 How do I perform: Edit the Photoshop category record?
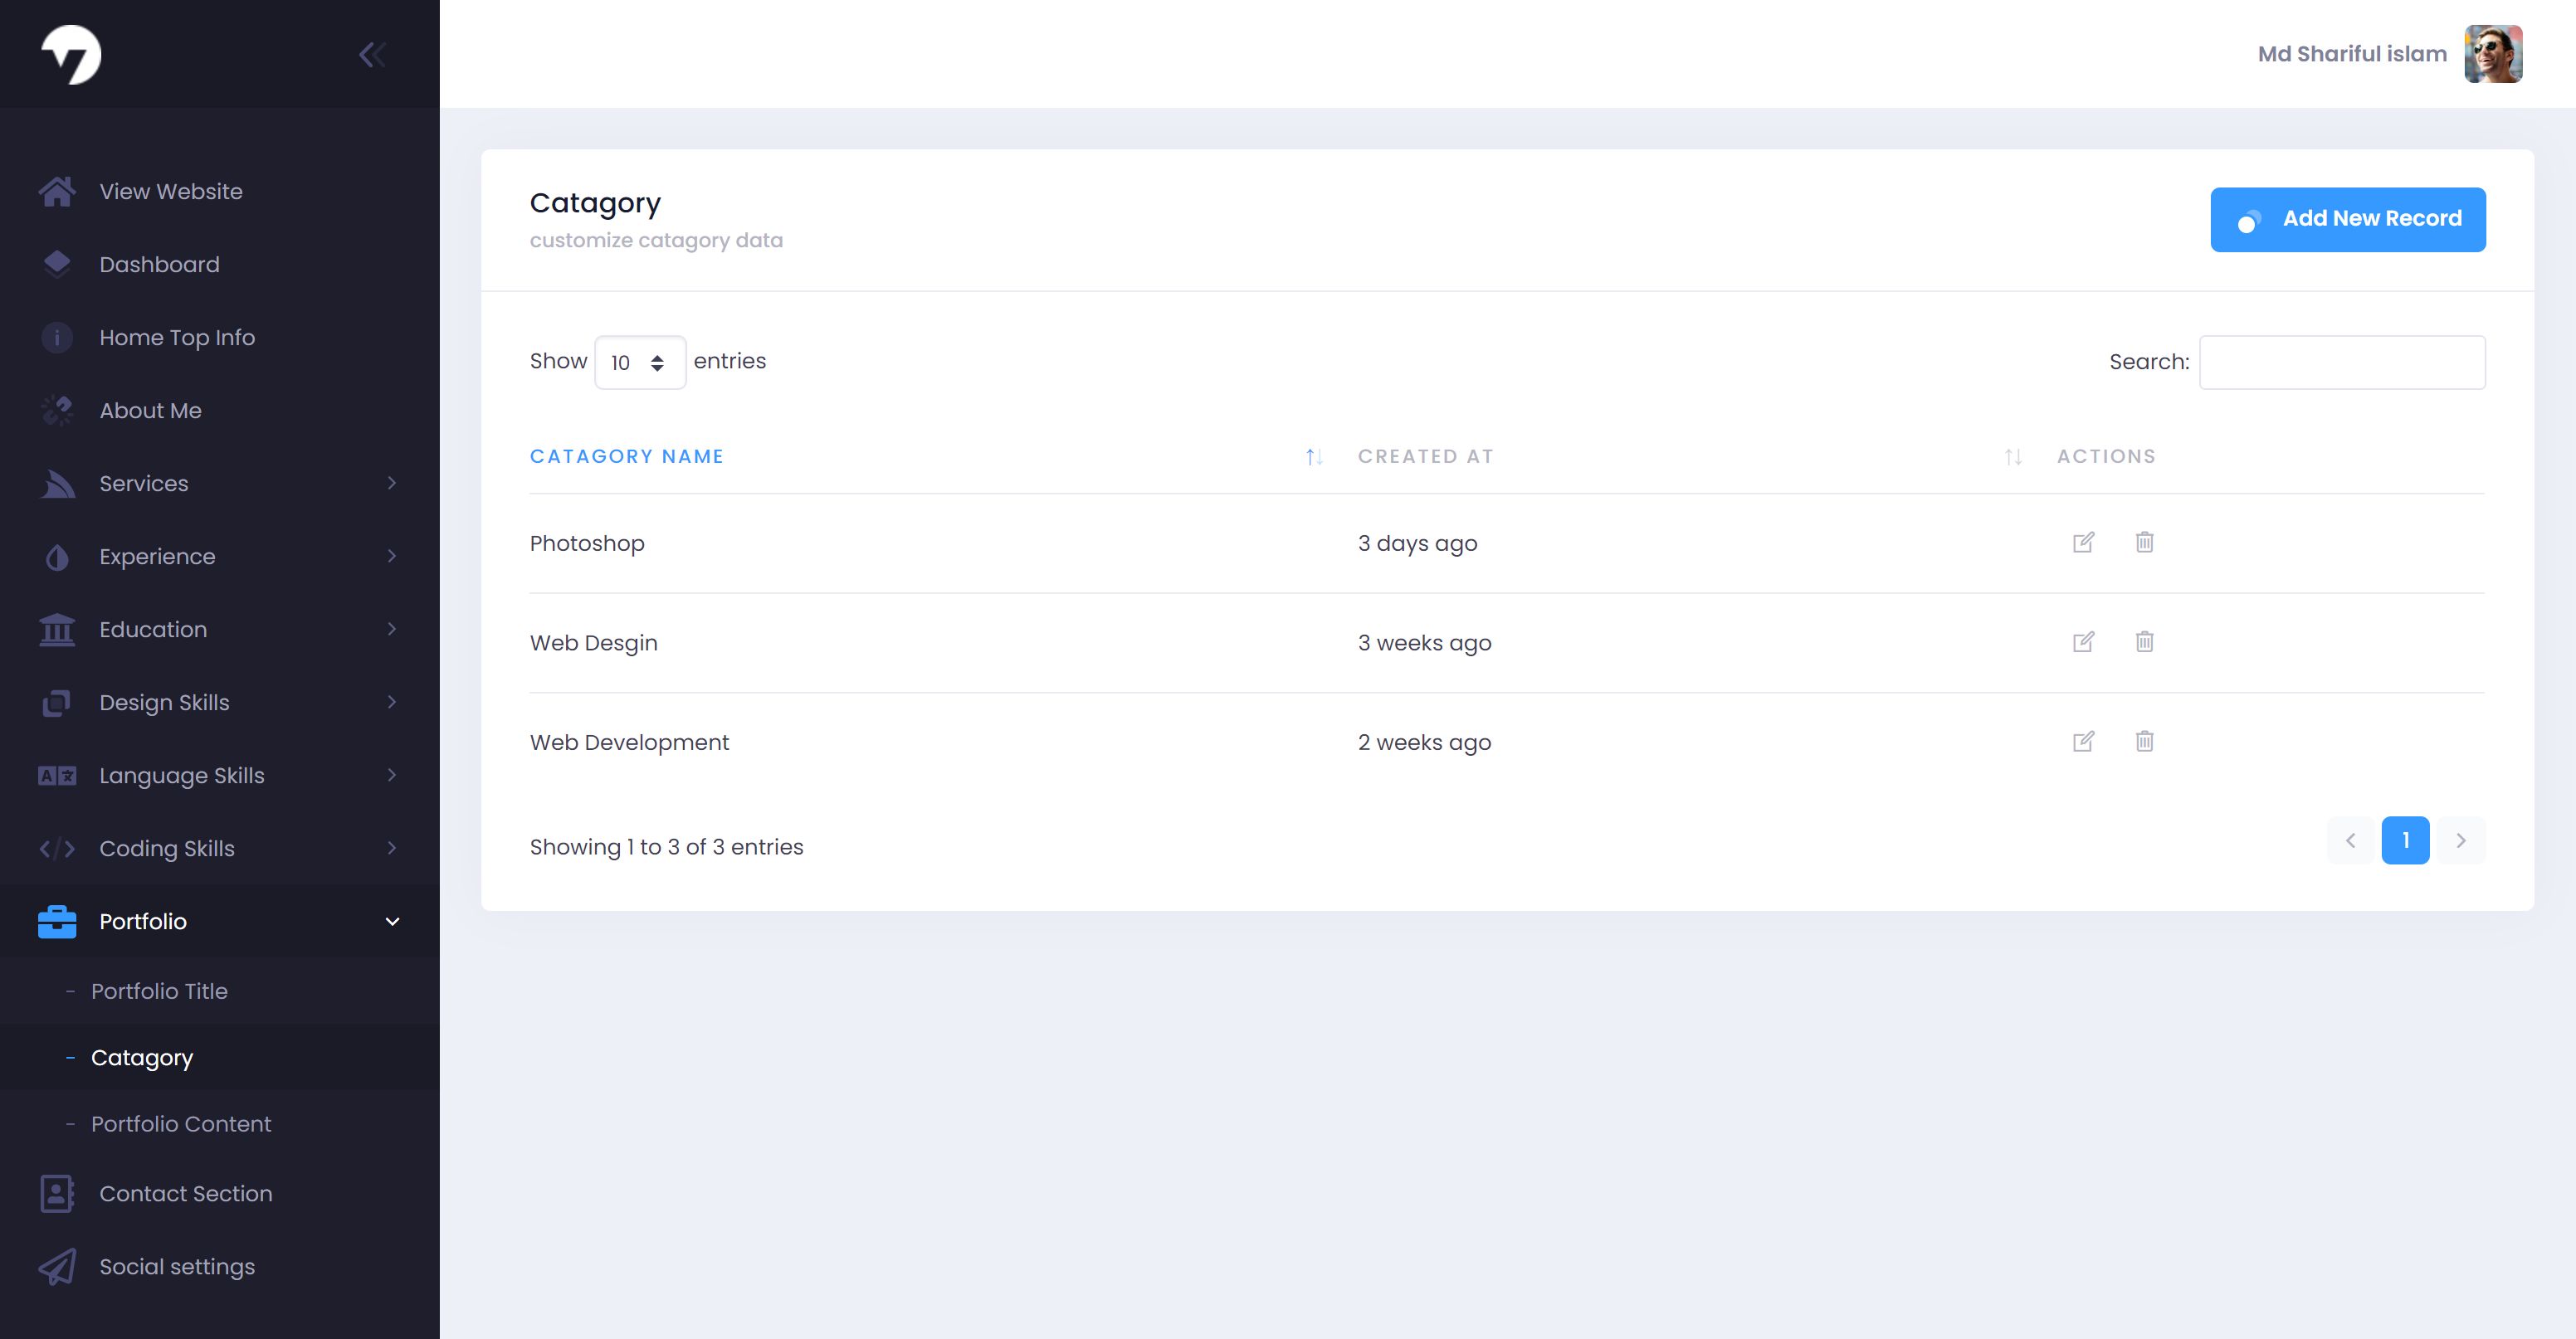[x=2083, y=542]
